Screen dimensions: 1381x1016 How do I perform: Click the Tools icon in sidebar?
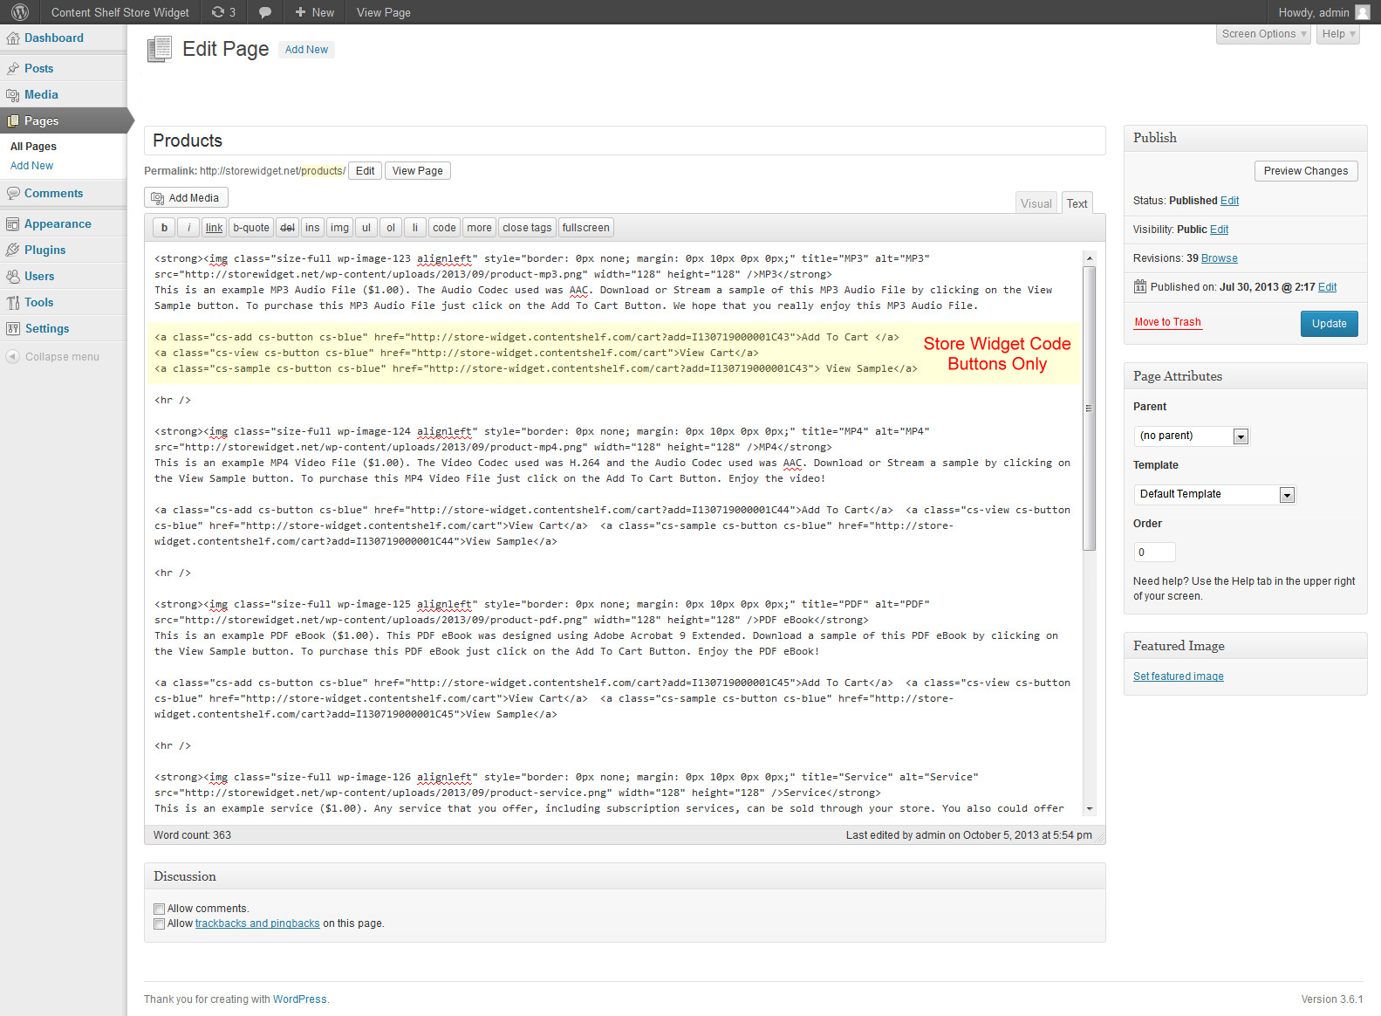13,303
